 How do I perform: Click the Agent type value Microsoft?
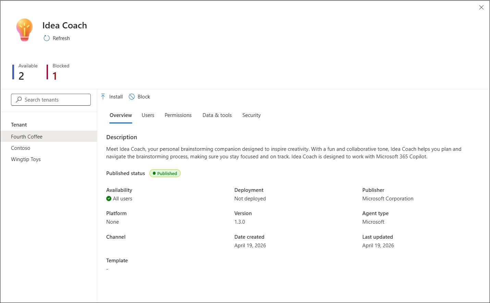373,222
